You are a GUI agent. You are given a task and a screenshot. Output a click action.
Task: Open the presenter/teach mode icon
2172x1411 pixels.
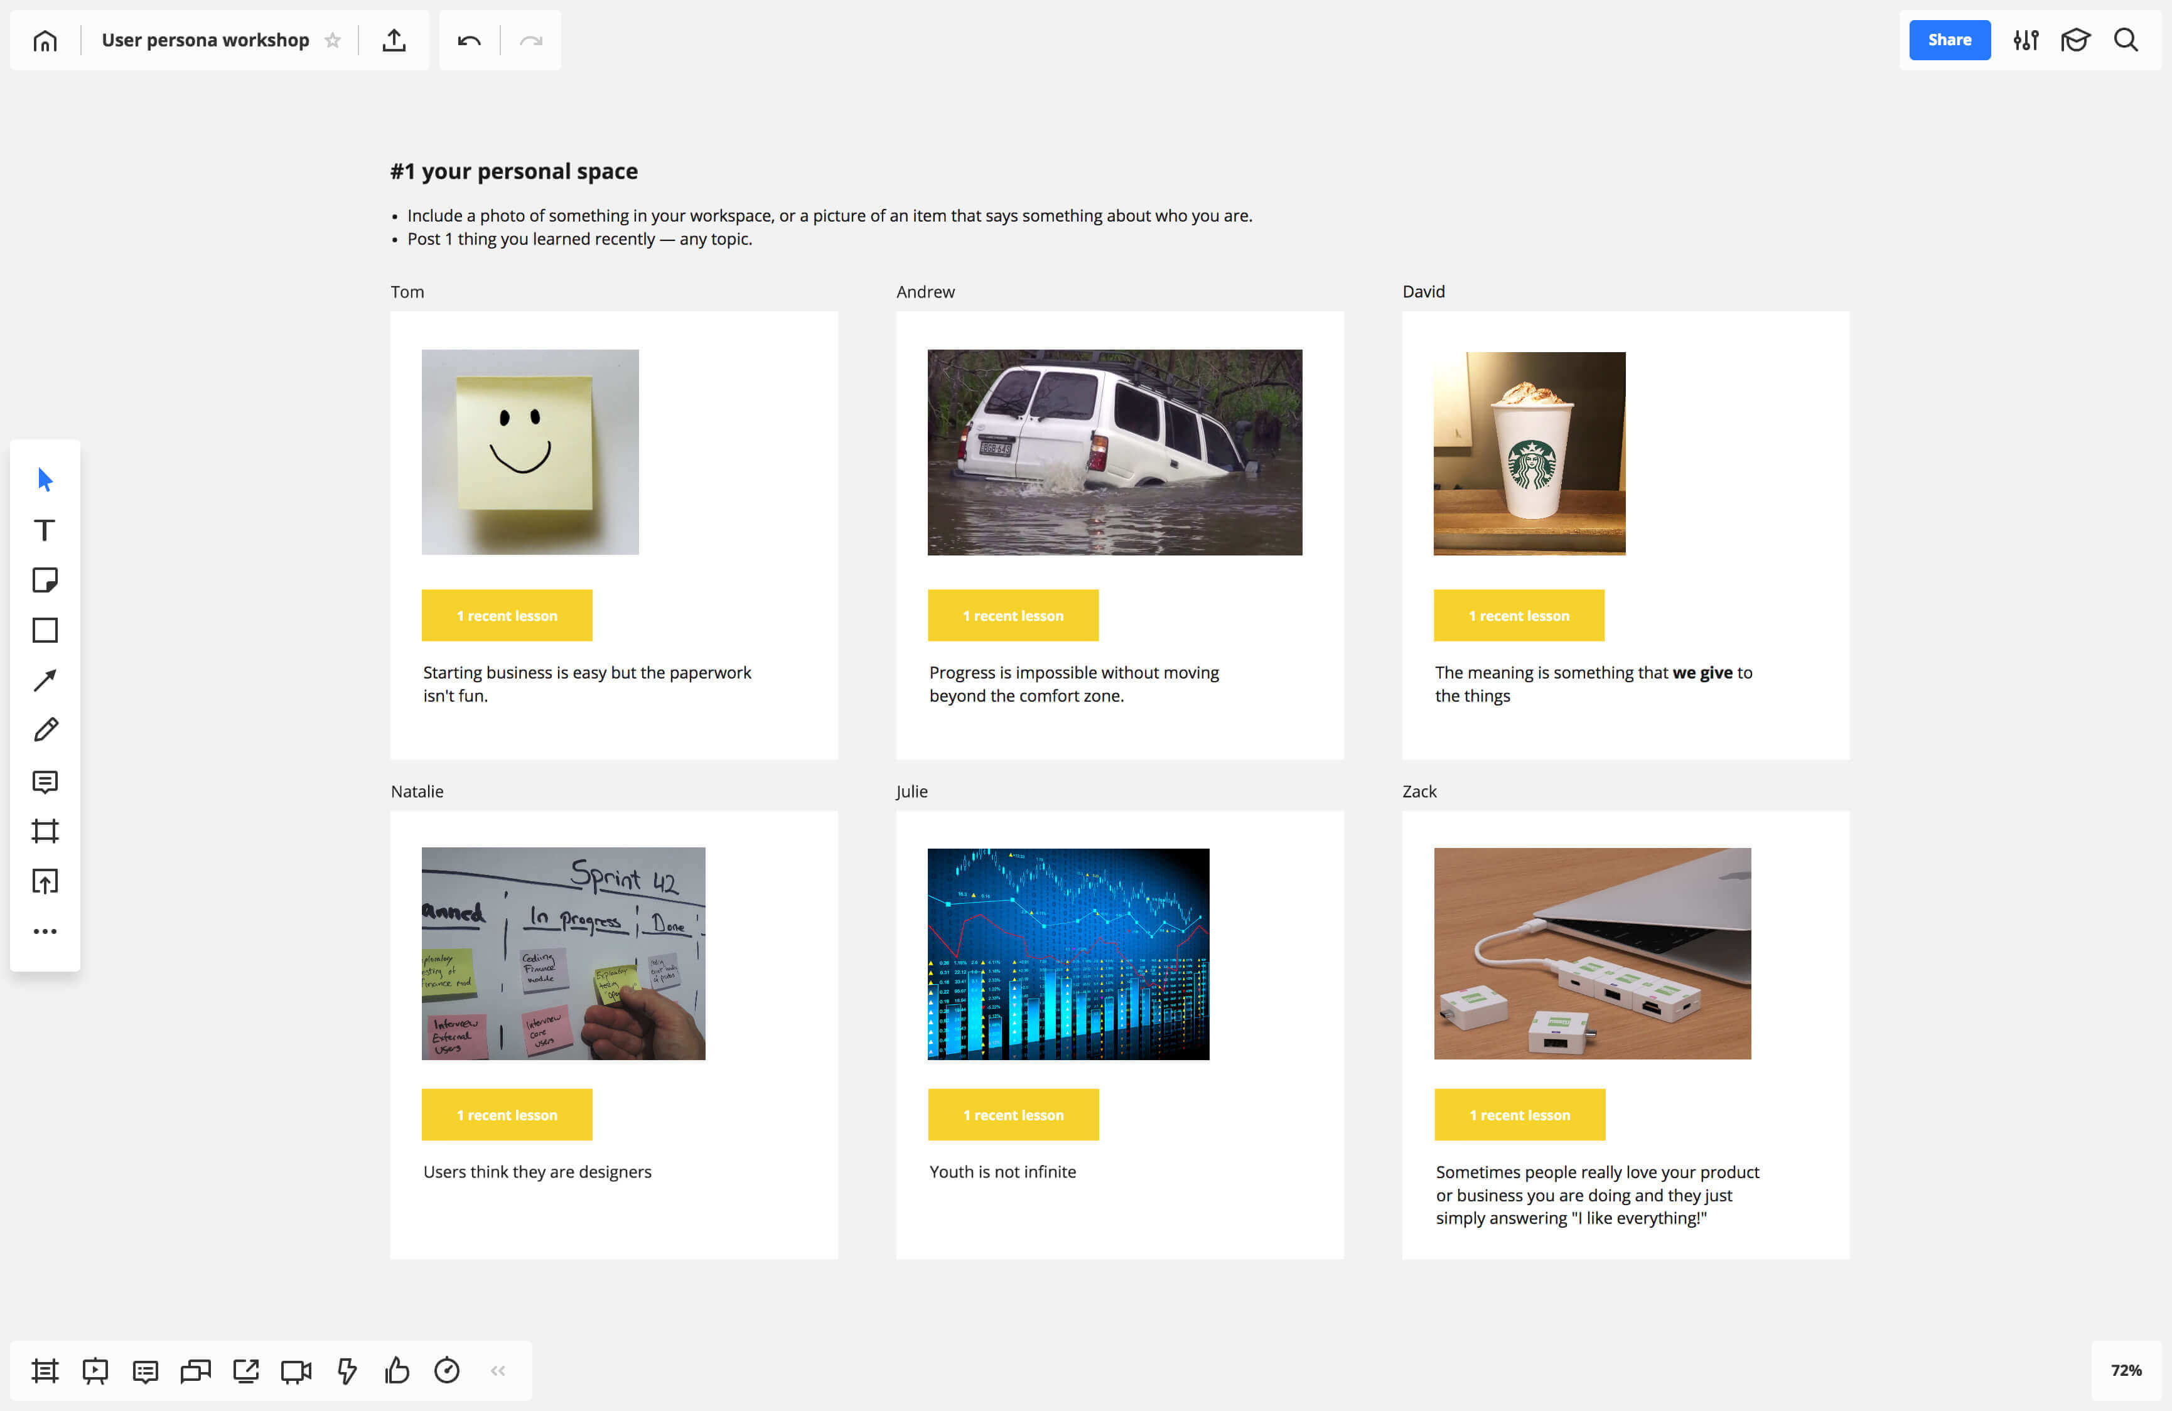tap(2074, 40)
